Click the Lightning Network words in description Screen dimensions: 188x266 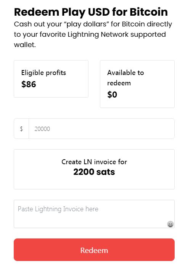coord(98,34)
